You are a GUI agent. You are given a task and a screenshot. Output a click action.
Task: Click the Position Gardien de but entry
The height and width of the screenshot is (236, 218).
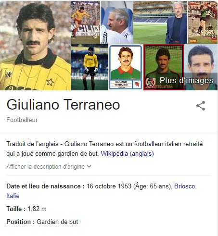[42, 222]
